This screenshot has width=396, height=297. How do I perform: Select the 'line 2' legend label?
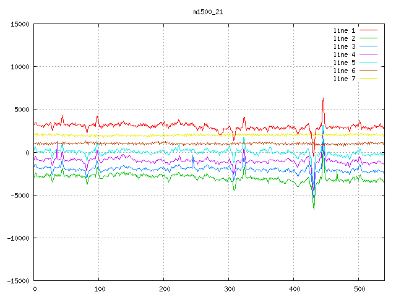pos(344,38)
